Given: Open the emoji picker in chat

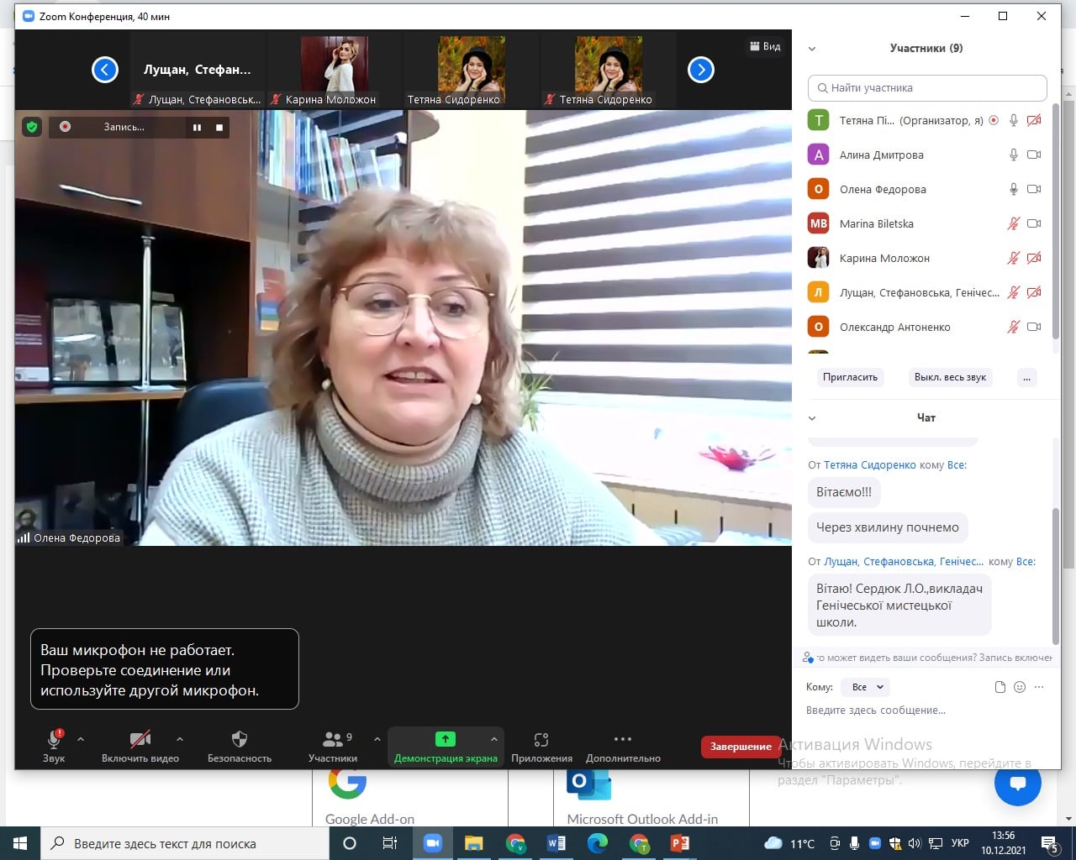Looking at the screenshot, I should pos(1020,687).
